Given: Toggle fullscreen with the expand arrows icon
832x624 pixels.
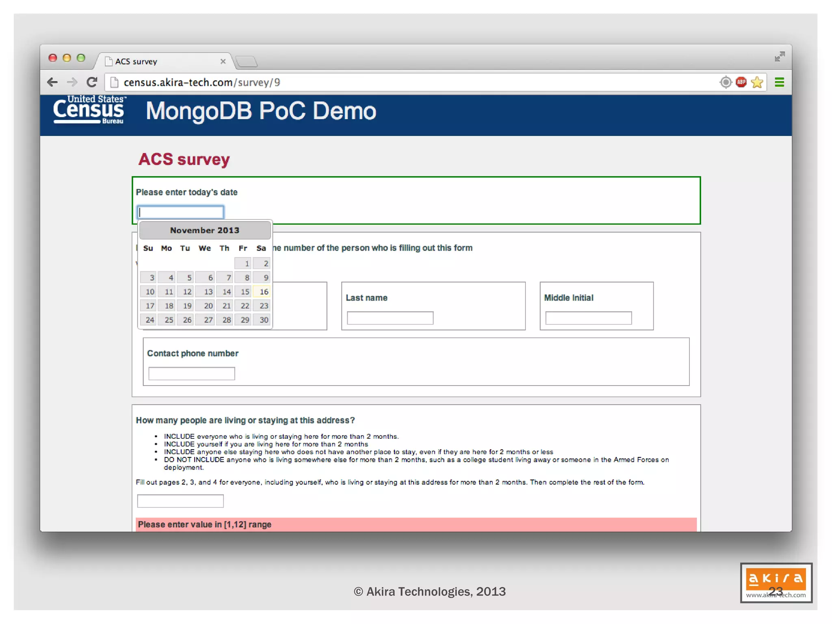Looking at the screenshot, I should tap(779, 57).
